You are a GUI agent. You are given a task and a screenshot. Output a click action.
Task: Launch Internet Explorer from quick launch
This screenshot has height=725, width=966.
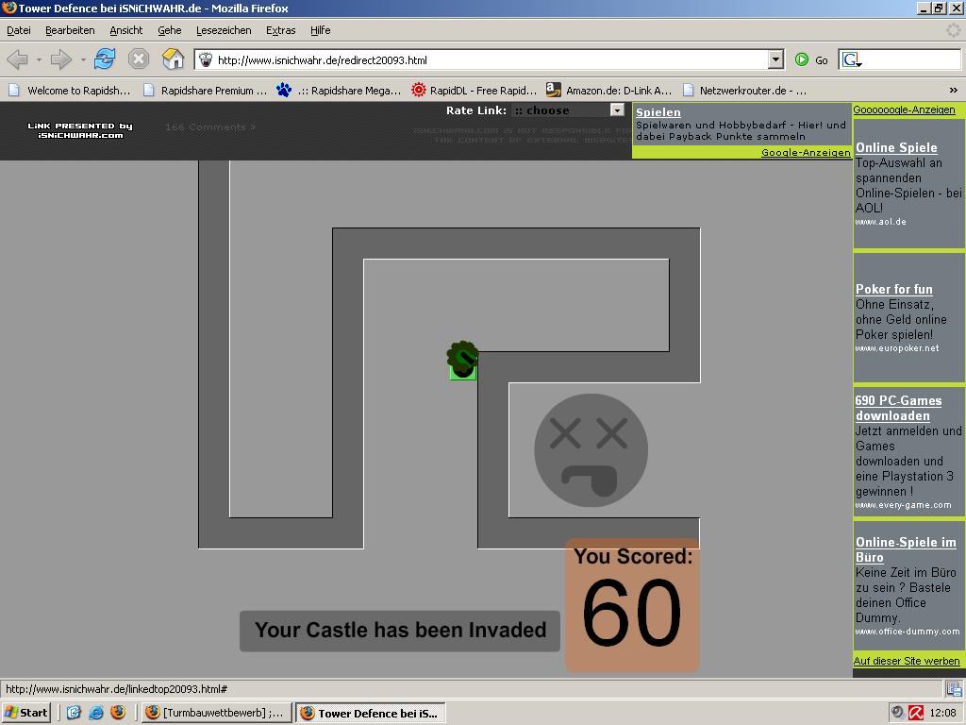point(96,713)
